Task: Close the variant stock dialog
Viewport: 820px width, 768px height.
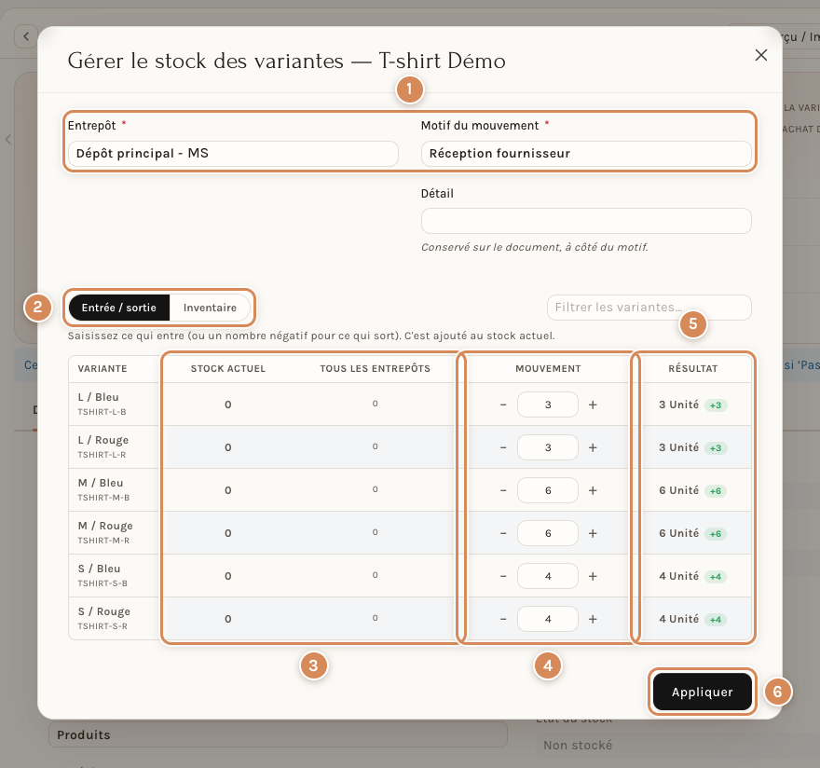Action: point(761,55)
